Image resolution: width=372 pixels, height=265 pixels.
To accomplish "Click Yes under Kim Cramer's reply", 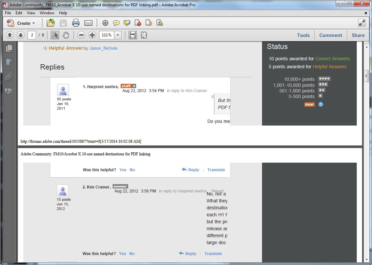I will [x=123, y=254].
